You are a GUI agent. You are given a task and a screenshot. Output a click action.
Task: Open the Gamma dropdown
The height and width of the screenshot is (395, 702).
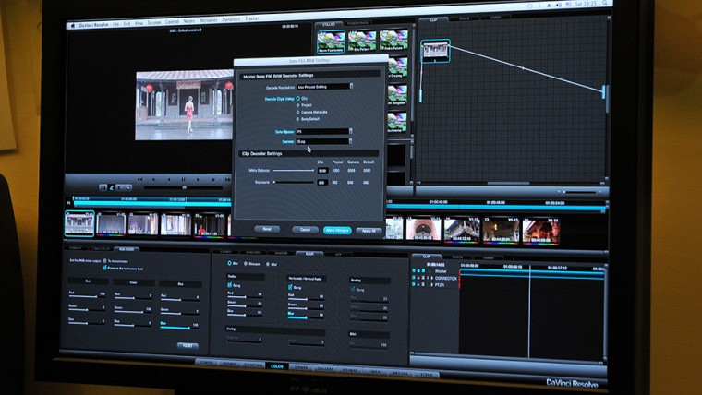click(x=324, y=141)
